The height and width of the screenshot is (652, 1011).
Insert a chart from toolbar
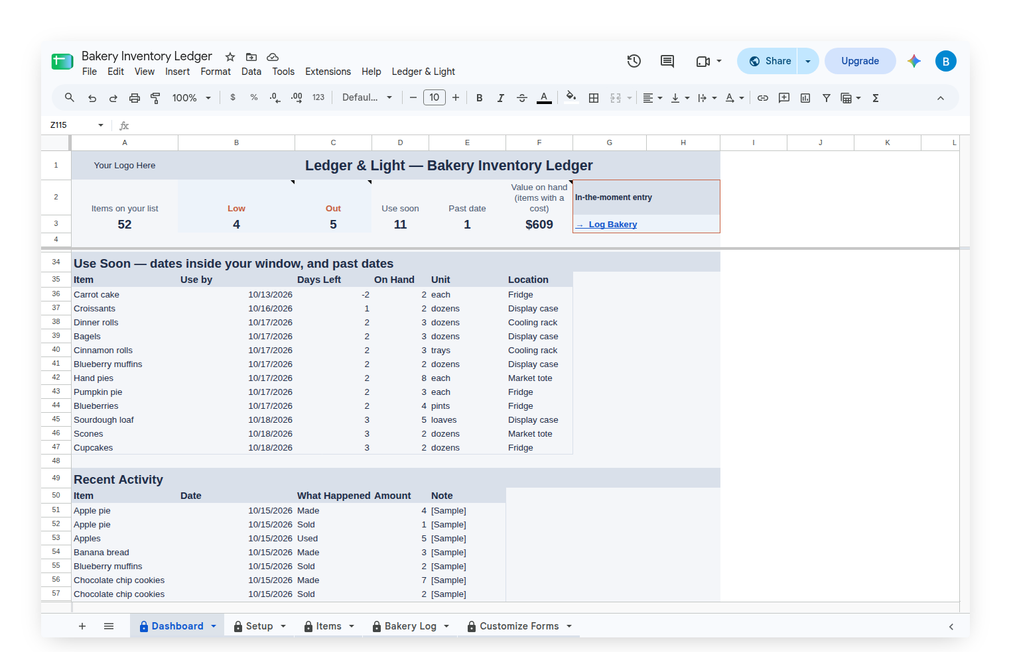pyautogui.click(x=805, y=98)
